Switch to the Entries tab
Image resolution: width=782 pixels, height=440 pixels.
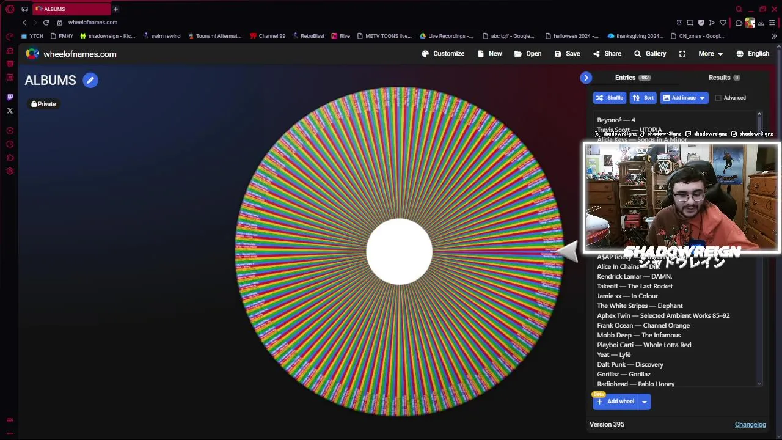click(632, 78)
